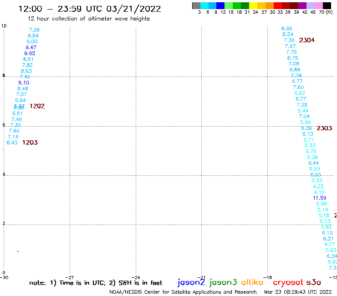Click the wave height value 7.04
This screenshot has width=337, height=296.
(x=304, y=116)
